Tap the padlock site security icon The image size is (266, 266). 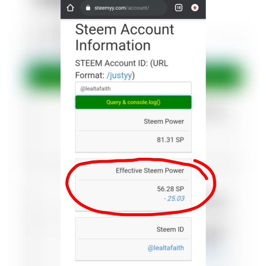[88, 8]
